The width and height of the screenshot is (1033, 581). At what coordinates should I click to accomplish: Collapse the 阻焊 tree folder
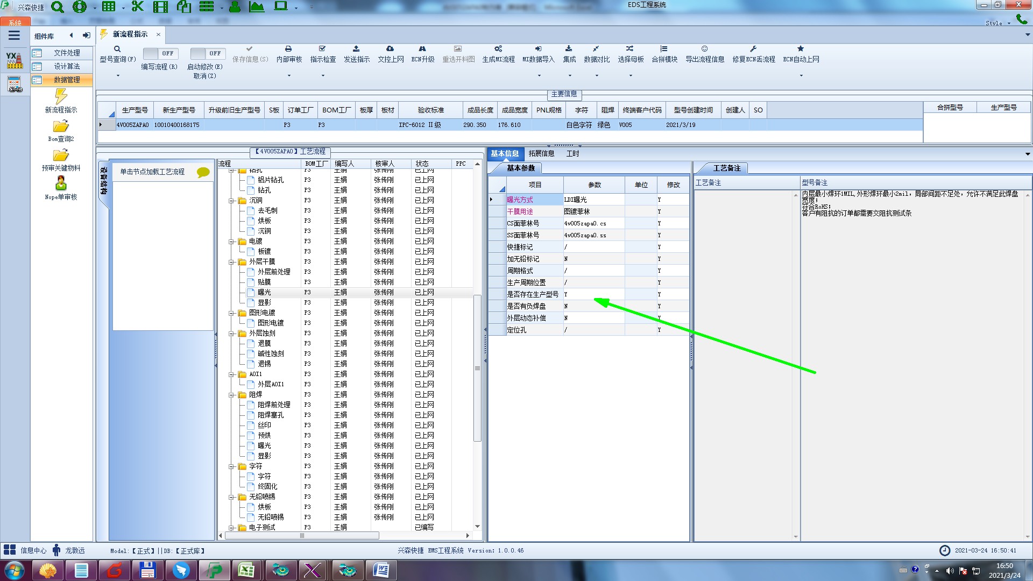[x=231, y=395]
